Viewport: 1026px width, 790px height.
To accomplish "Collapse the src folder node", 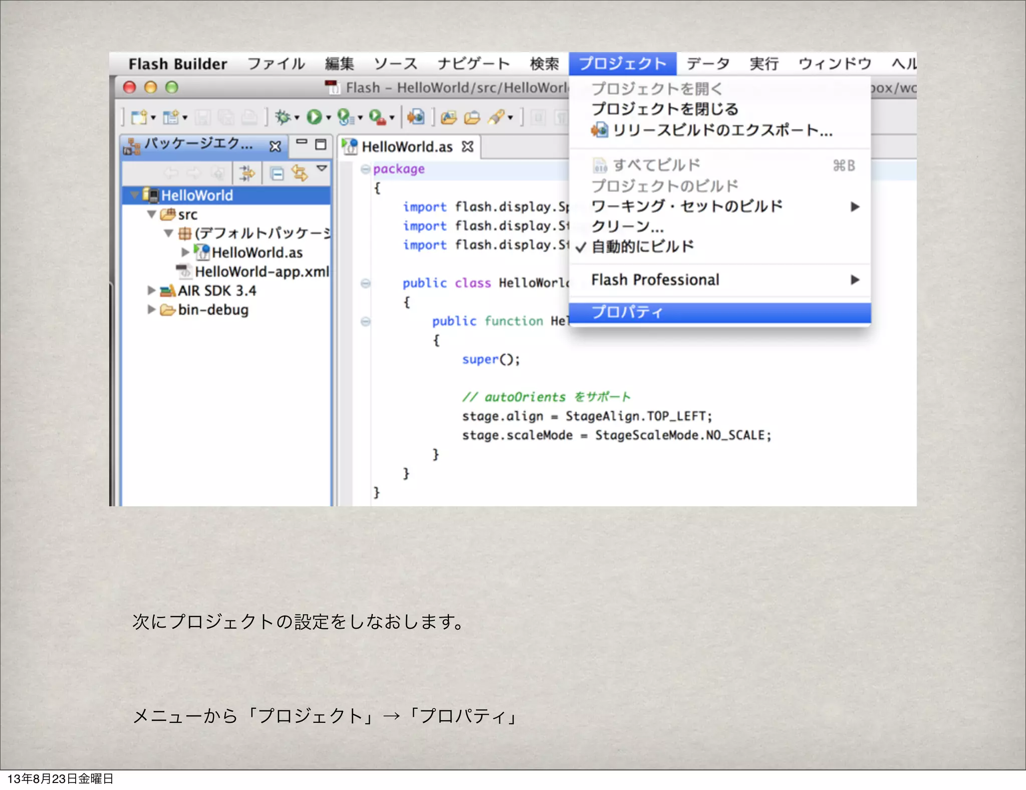I will 152,214.
